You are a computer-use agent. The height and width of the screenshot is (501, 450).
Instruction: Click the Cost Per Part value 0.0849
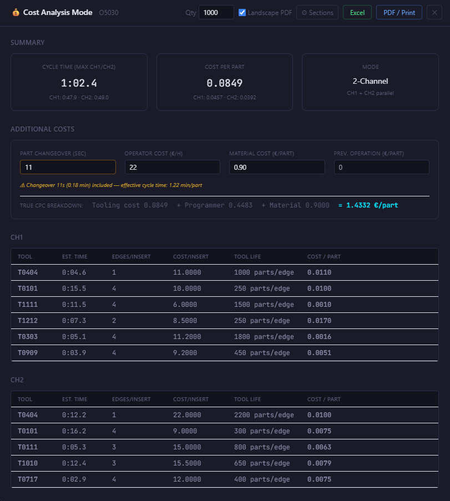coord(224,83)
